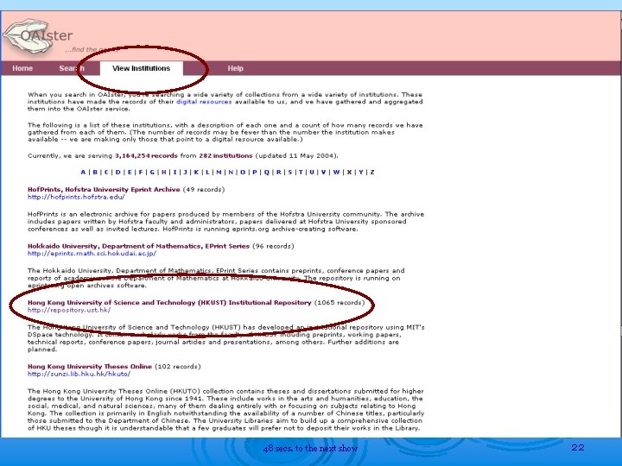Click '(updated 11 May 2004)' text

(x=296, y=155)
